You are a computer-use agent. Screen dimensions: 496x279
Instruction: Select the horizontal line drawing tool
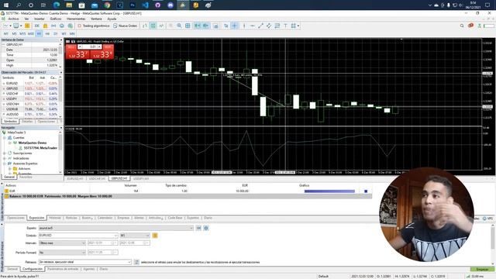252,26
